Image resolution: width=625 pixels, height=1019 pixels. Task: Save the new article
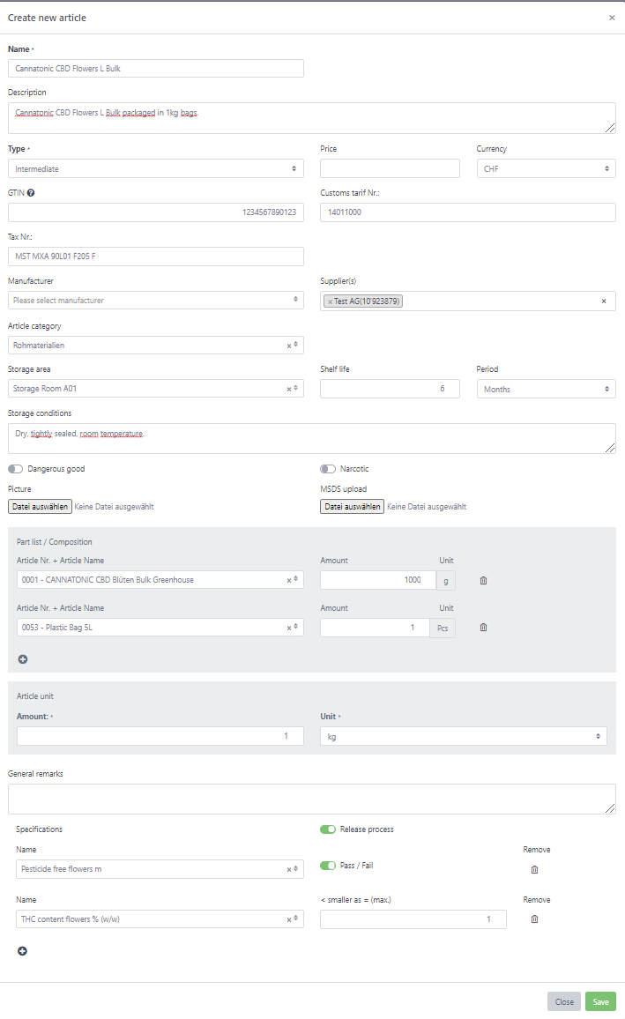click(600, 1001)
